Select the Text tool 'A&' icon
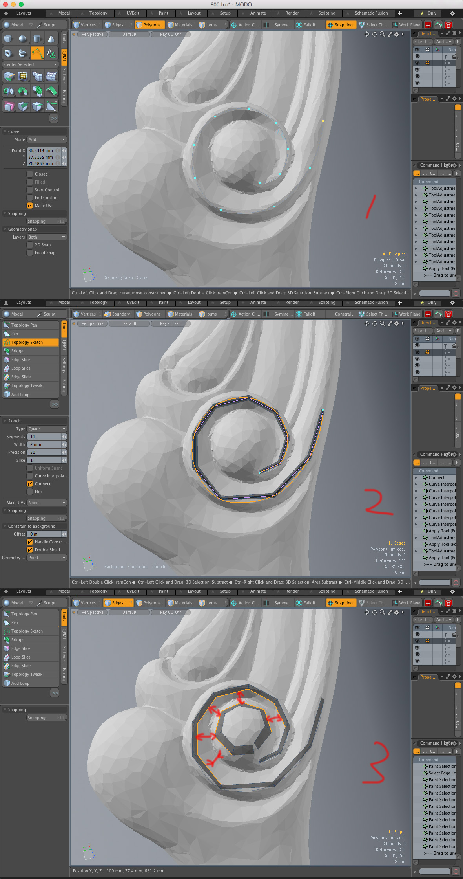 click(51, 53)
